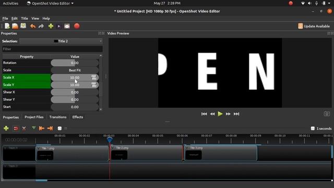The image size is (334, 188).
Task: Click the New Project icon
Action: [7, 26]
